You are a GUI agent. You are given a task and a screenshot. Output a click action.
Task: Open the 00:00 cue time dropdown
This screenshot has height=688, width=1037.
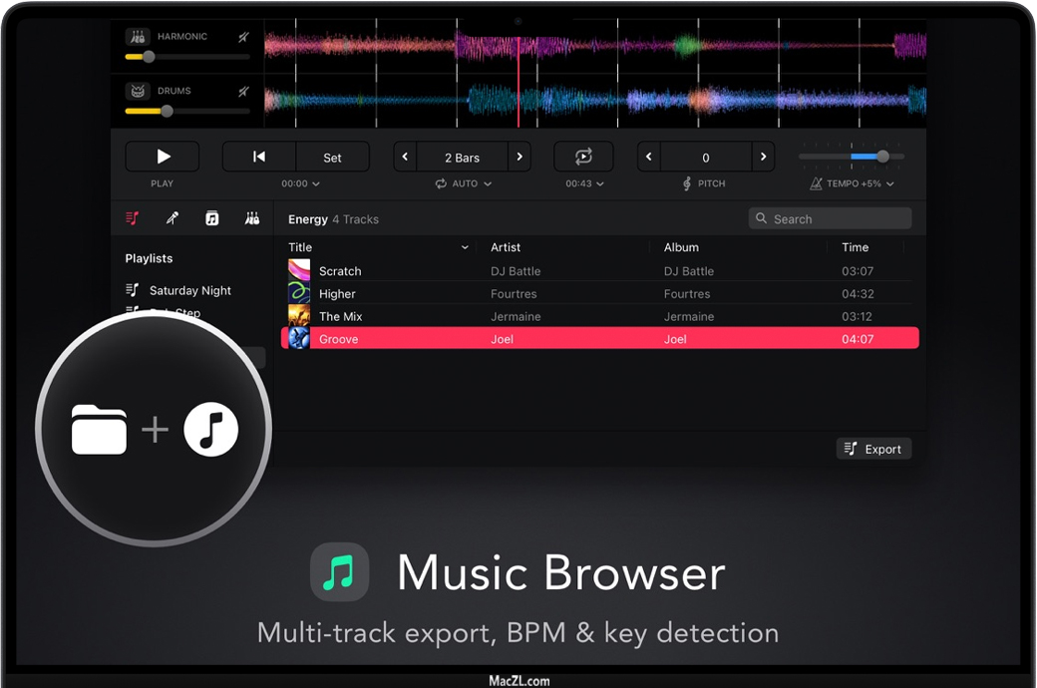point(300,183)
